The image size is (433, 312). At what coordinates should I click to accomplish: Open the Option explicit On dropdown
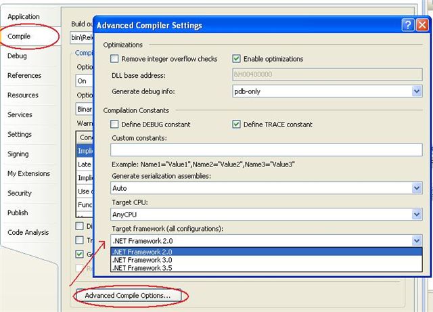point(85,81)
